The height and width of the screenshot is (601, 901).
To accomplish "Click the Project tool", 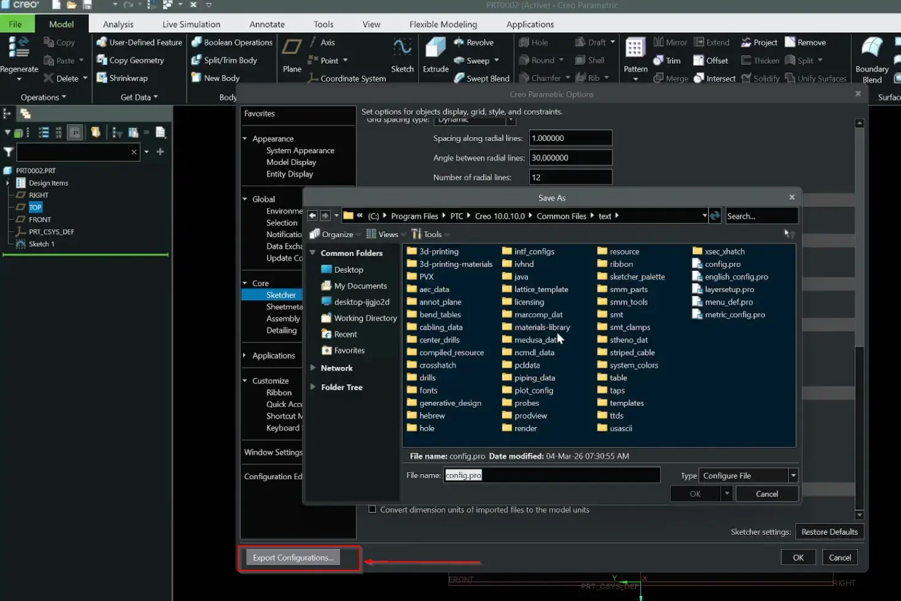I will pos(759,42).
